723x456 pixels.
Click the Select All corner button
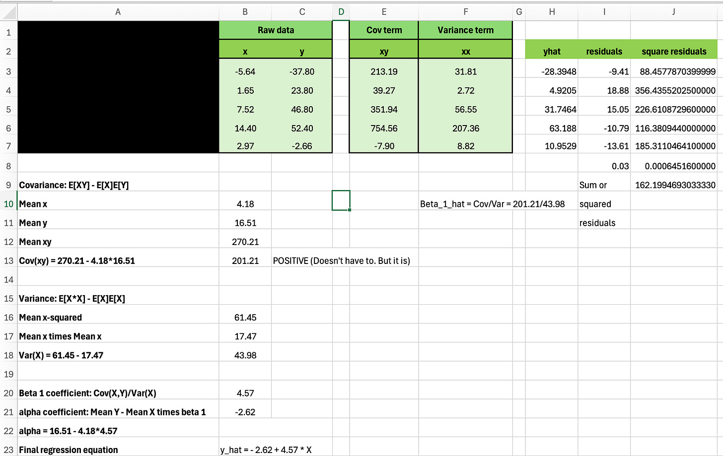click(x=8, y=12)
